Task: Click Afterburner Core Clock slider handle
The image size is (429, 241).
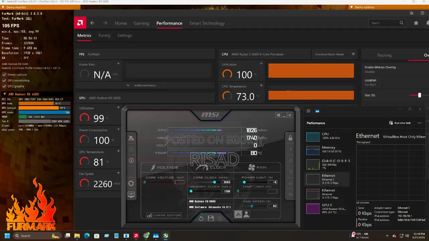Action: [214, 182]
